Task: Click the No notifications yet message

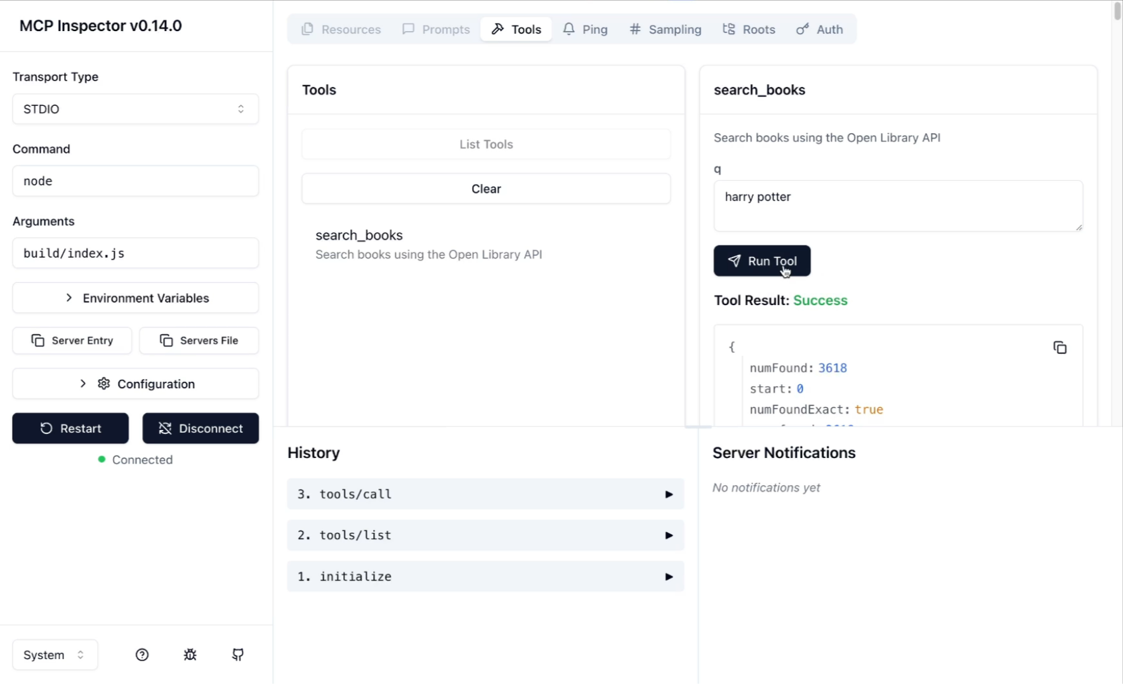Action: pyautogui.click(x=766, y=488)
